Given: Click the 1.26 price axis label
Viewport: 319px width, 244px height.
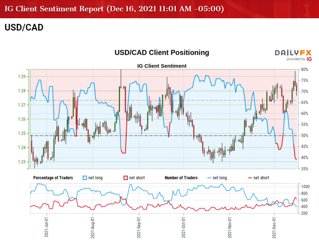Looking at the screenshot, I should point(21,119).
